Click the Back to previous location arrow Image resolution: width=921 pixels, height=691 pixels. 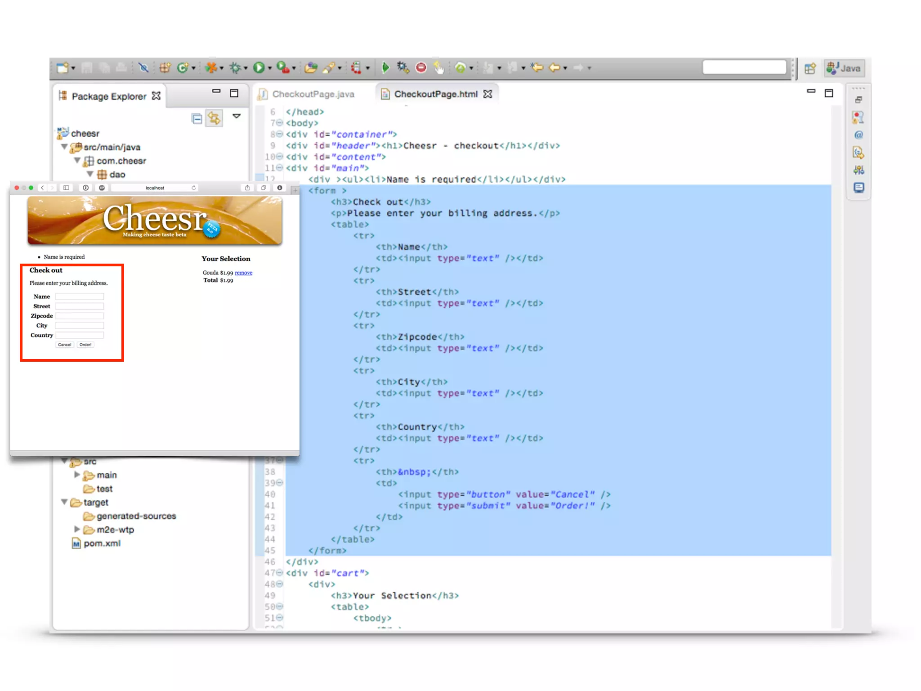(554, 67)
